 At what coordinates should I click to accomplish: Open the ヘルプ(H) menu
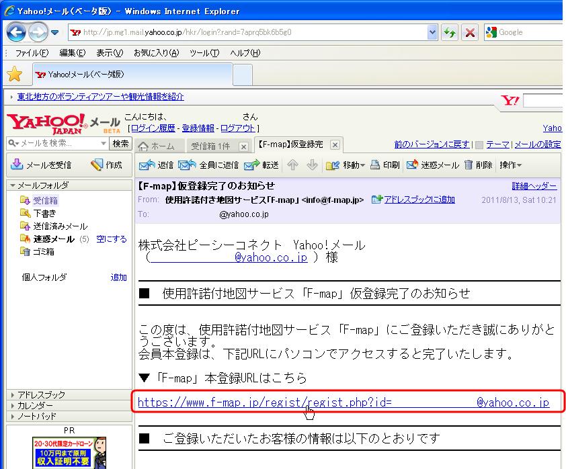(x=245, y=53)
